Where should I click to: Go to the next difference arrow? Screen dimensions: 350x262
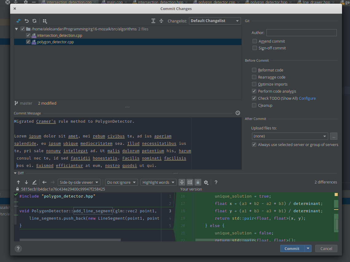pyautogui.click(x=26, y=182)
